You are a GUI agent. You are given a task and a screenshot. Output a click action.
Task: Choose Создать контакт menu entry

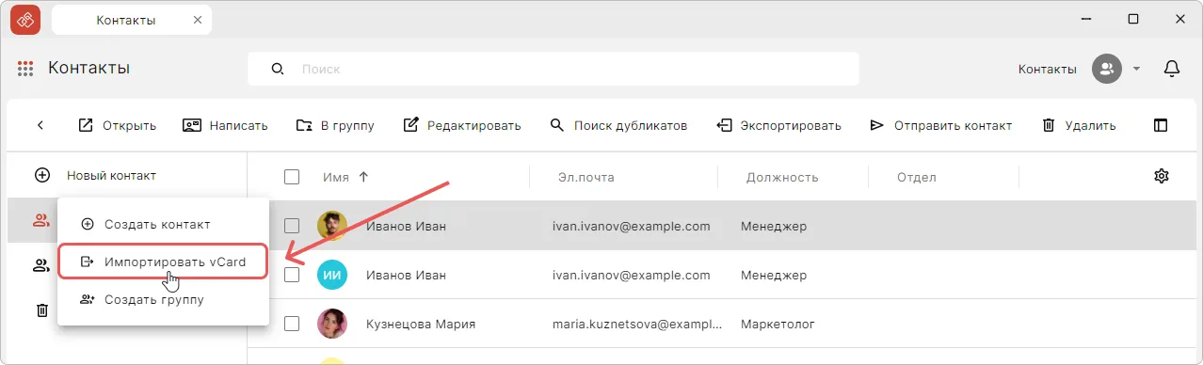click(x=163, y=224)
